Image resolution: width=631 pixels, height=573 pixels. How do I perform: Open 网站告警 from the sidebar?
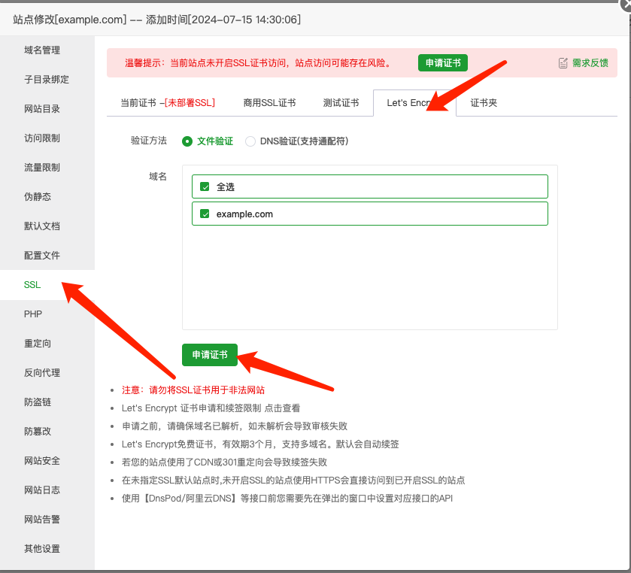point(42,519)
